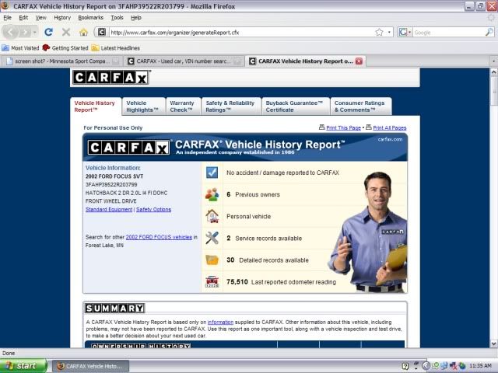Open the Safety Options link

point(154,210)
